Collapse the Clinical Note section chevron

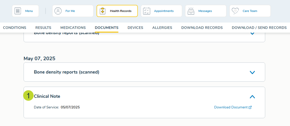click(x=252, y=97)
